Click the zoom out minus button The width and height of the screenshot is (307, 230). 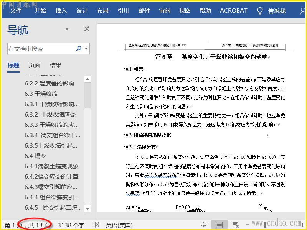pyautogui.click(x=248, y=225)
